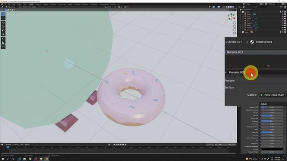Open the Object Mode dropdown
Viewport: 287px width, 161px height.
coord(11,7)
